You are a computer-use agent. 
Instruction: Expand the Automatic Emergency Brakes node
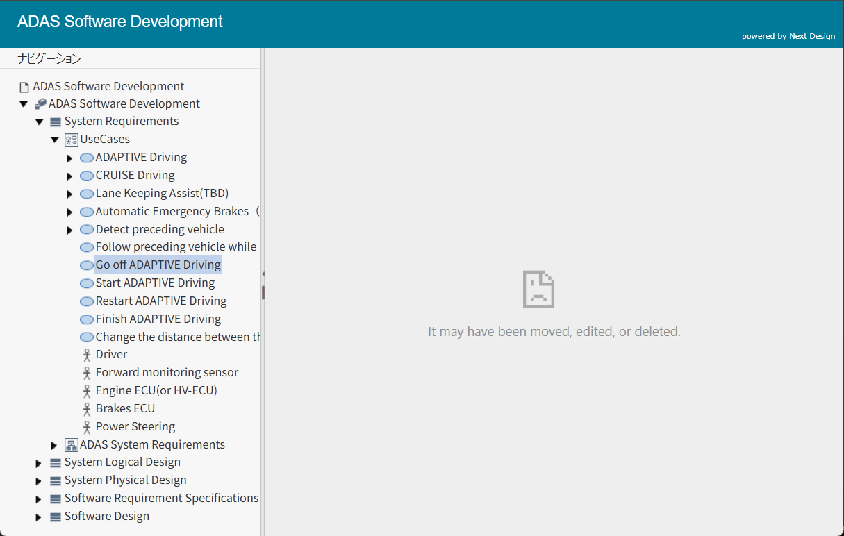coord(69,211)
